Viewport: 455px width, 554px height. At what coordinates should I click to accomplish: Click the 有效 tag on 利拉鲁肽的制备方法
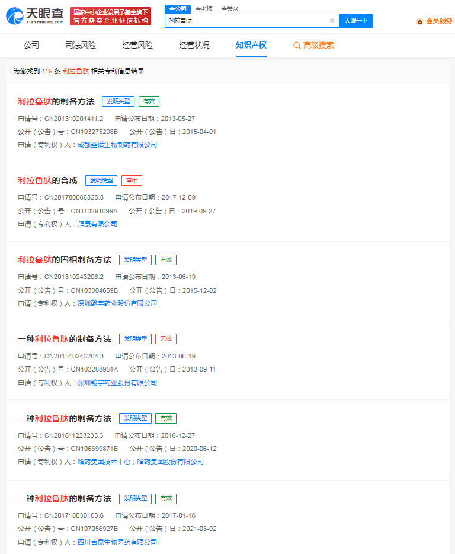point(149,101)
